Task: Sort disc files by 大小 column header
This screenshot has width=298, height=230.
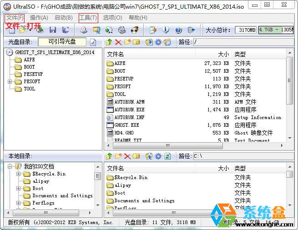Action: point(214,55)
